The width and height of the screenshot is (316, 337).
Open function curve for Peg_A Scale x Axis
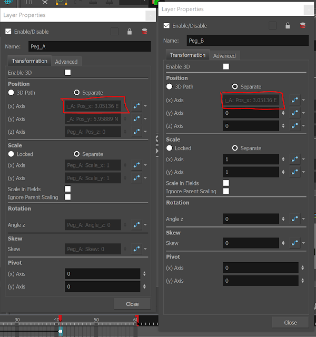pyautogui.click(x=136, y=165)
